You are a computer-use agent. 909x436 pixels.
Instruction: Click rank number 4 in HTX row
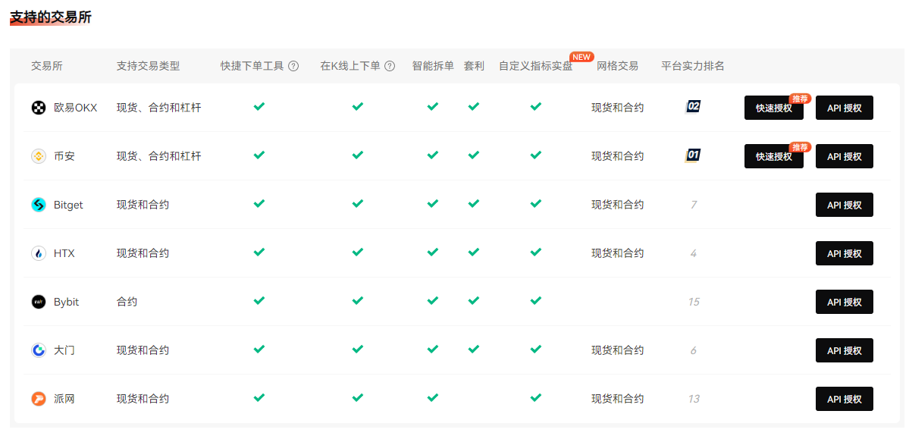coord(694,253)
